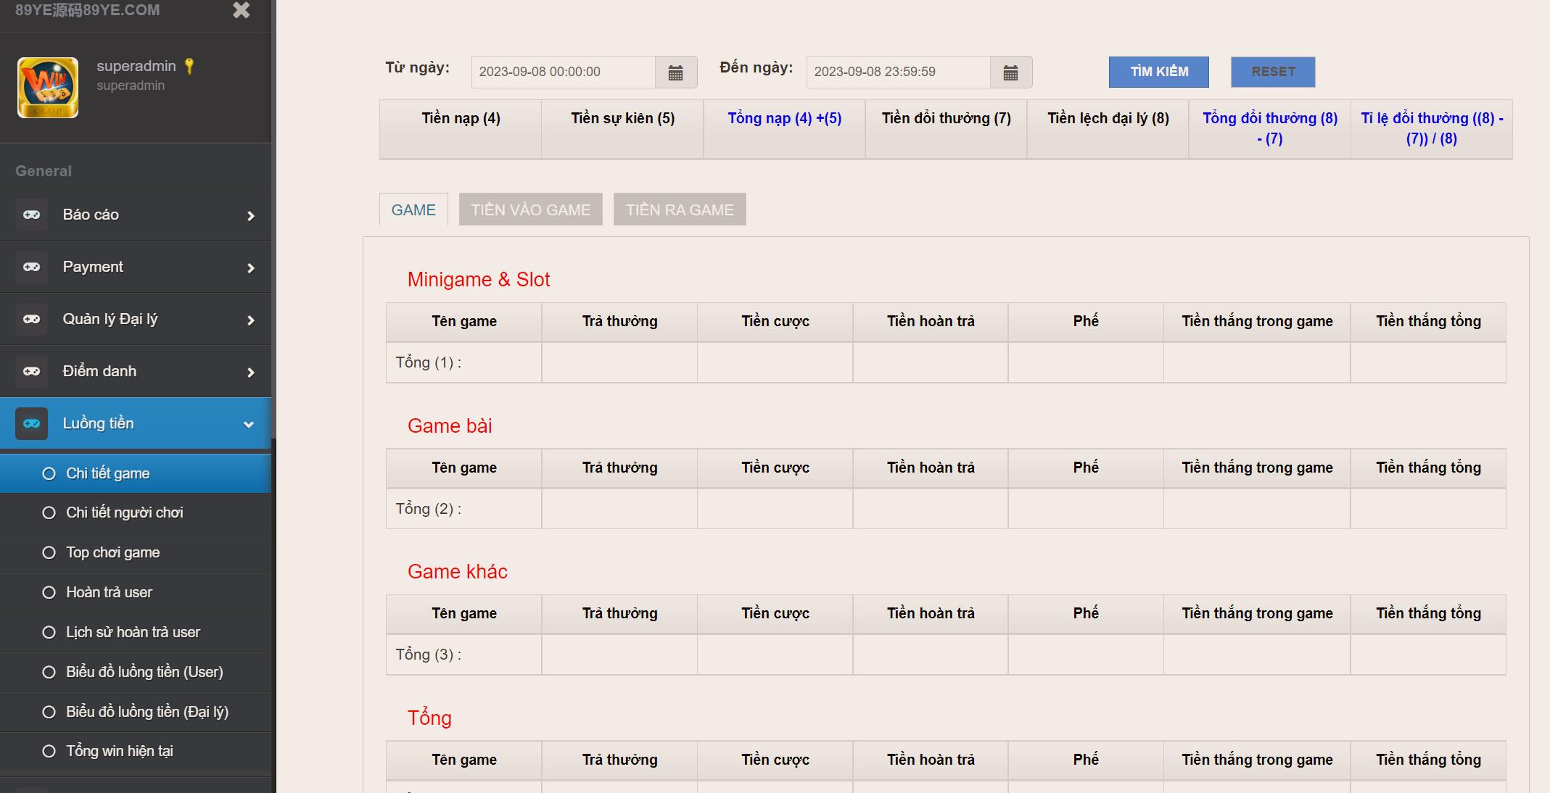Screen dimensions: 1550x793
Task: Expand the Payment submenu arrow
Action: [x=250, y=268]
